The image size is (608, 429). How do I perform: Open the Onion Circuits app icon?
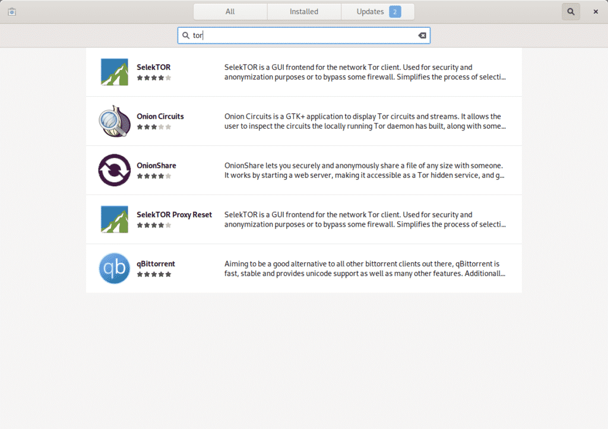pos(115,121)
